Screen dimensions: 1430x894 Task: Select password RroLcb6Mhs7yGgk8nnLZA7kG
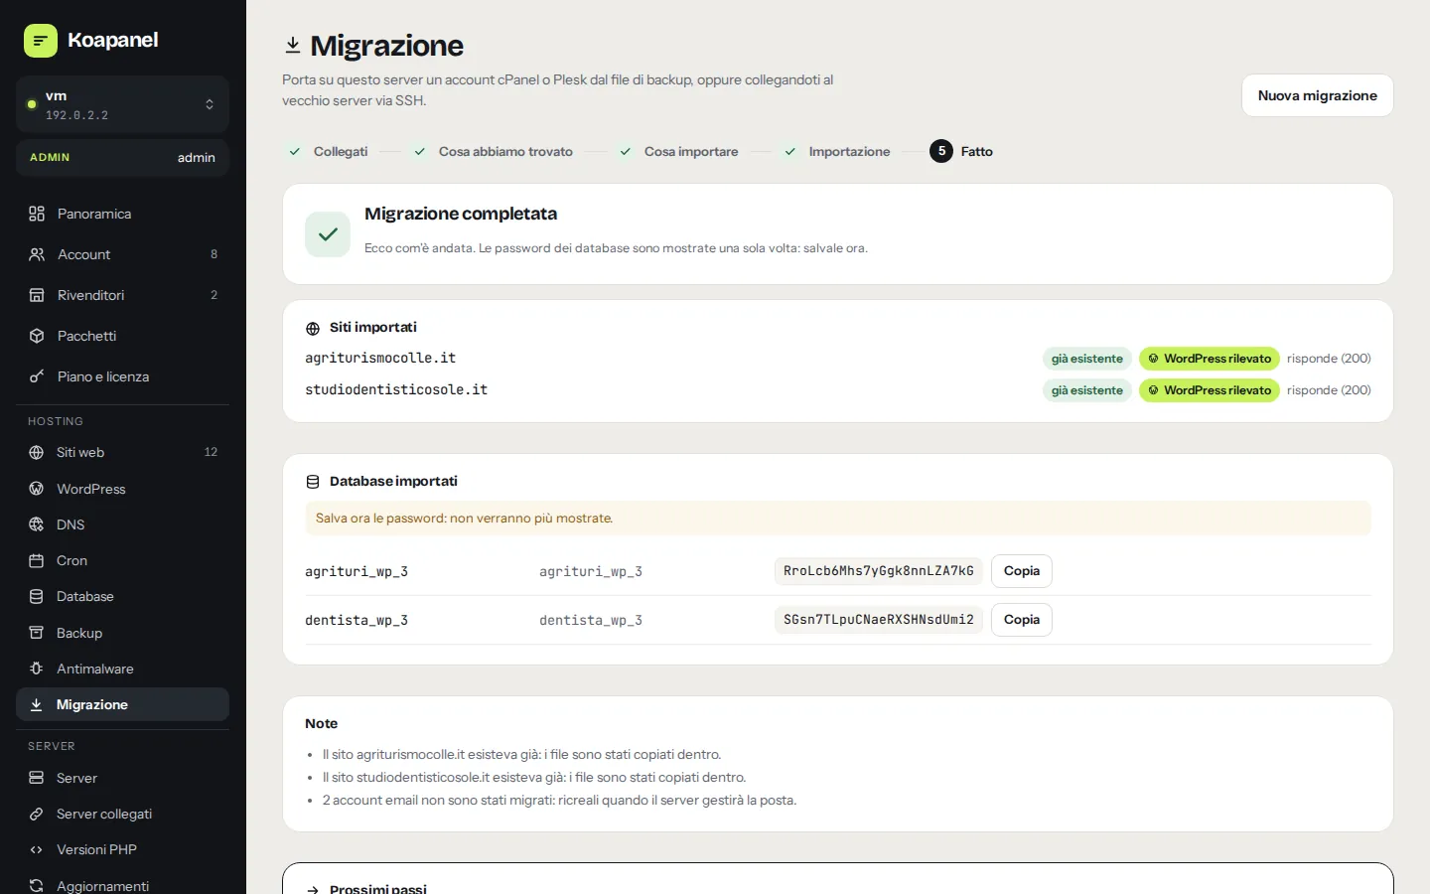tap(879, 571)
